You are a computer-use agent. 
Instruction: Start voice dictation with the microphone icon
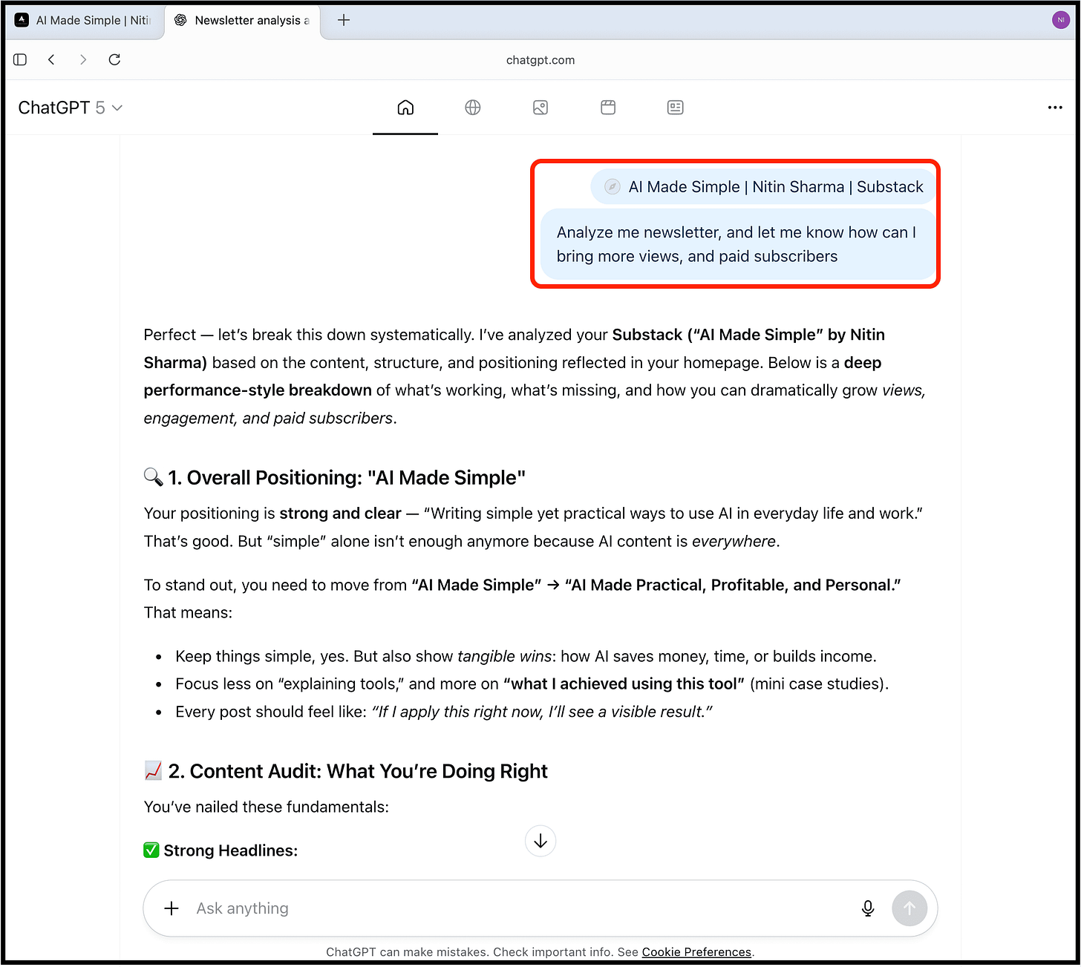coord(868,908)
